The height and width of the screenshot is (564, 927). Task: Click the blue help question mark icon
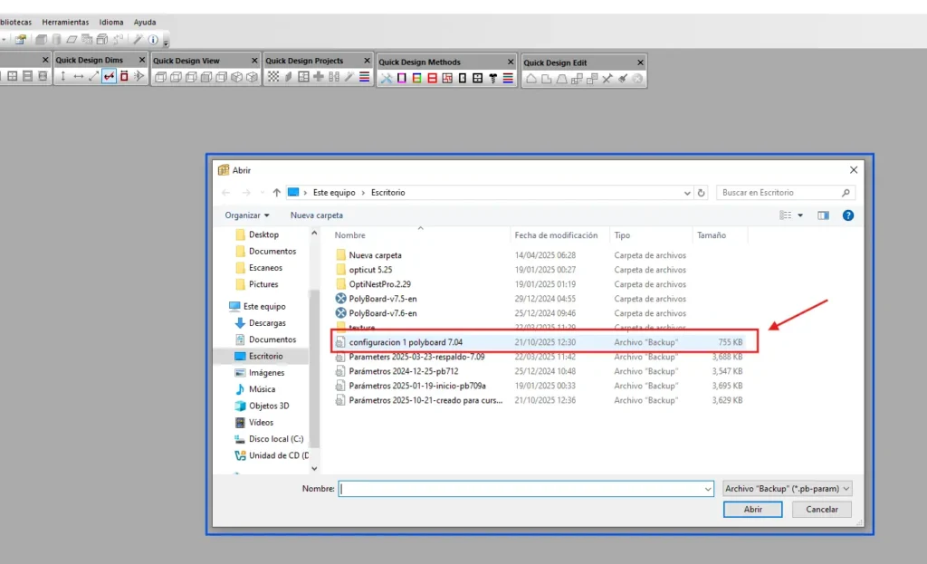click(848, 215)
